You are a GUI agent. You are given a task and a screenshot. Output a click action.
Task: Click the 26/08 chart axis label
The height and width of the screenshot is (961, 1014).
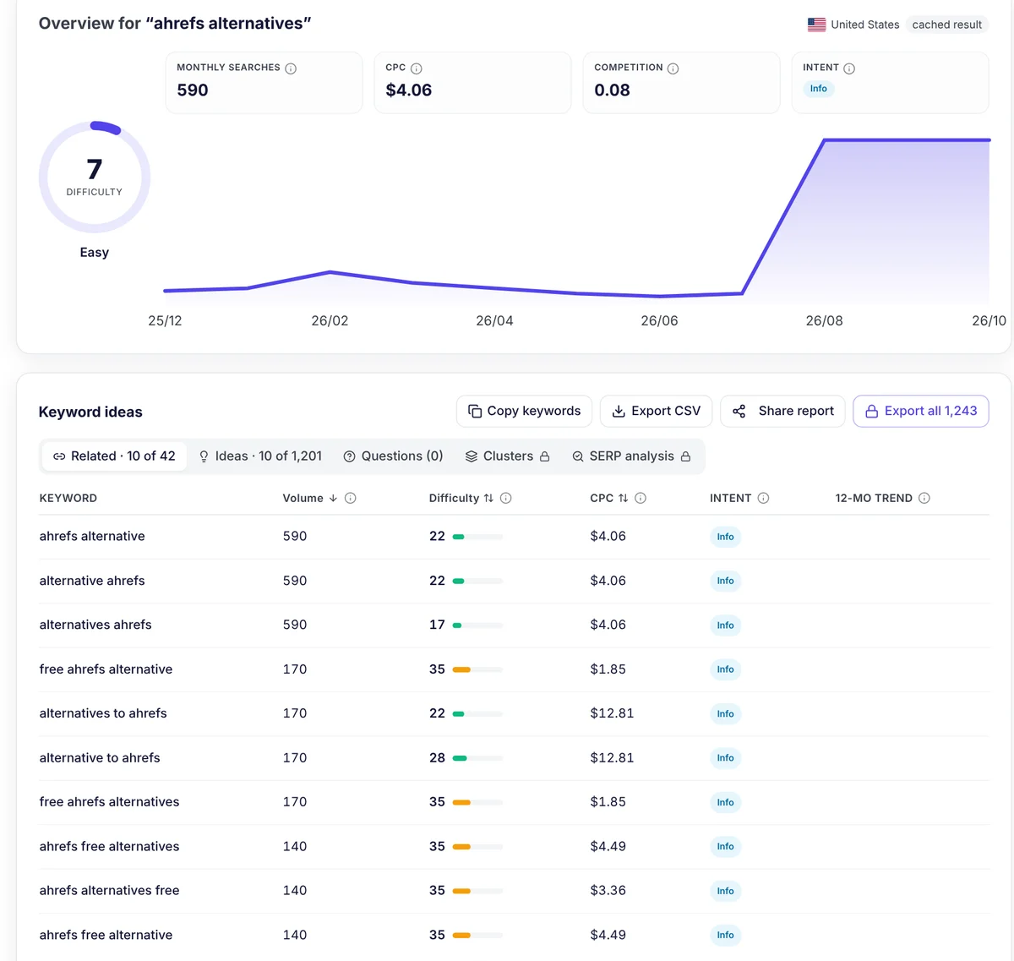824,321
